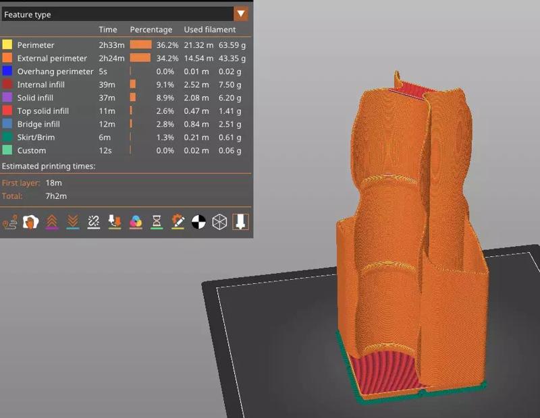540x418 pixels.
Task: Click Internal infill time 39m
Action: tap(107, 85)
